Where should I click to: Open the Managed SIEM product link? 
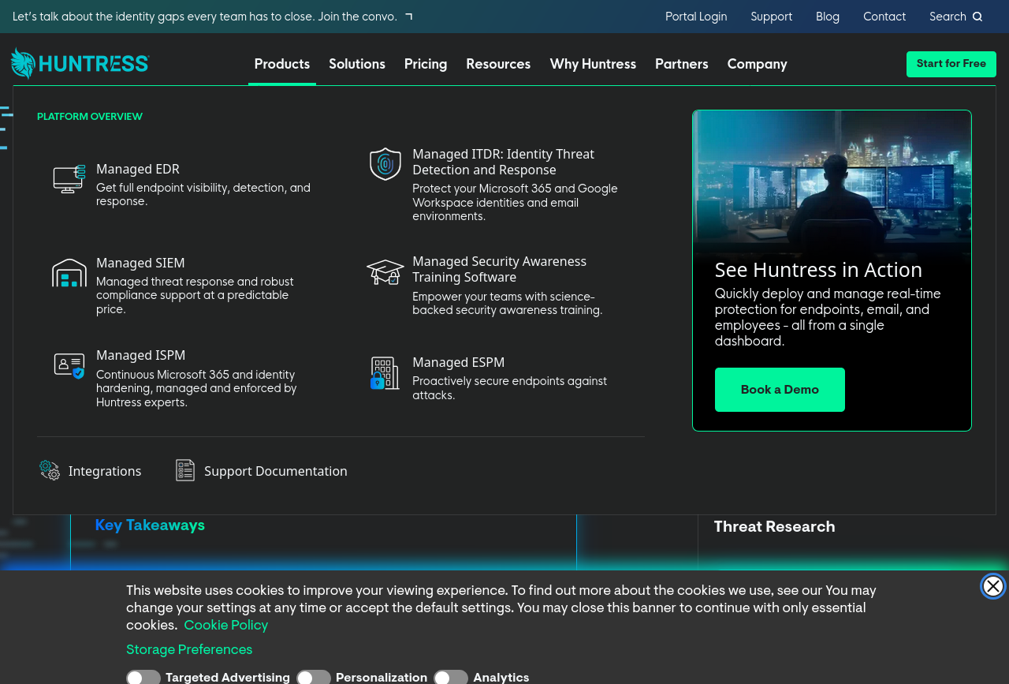click(140, 263)
